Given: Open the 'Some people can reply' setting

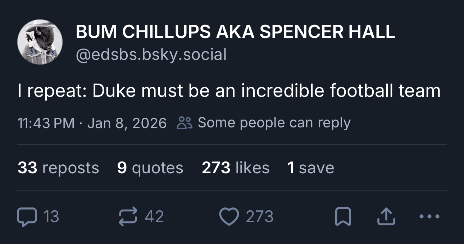Looking at the screenshot, I should point(274,123).
